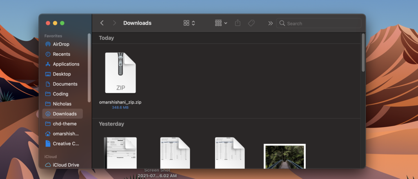Click the search magnifier icon
This screenshot has height=179, width=418.
point(282,23)
